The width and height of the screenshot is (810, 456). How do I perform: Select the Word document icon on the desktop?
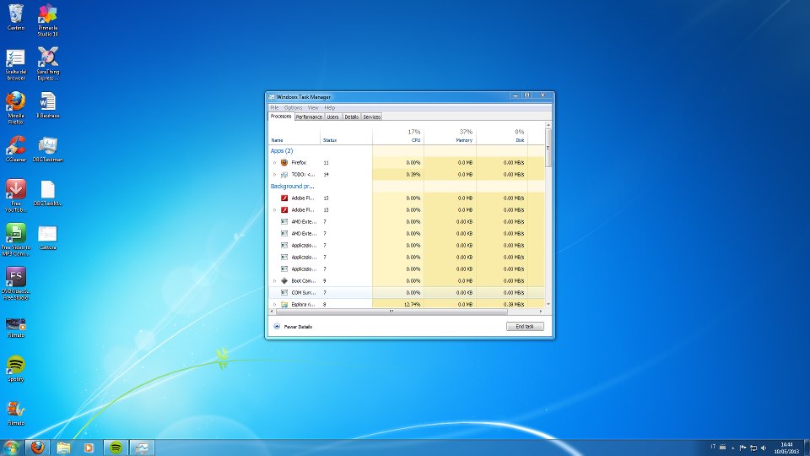pyautogui.click(x=47, y=105)
